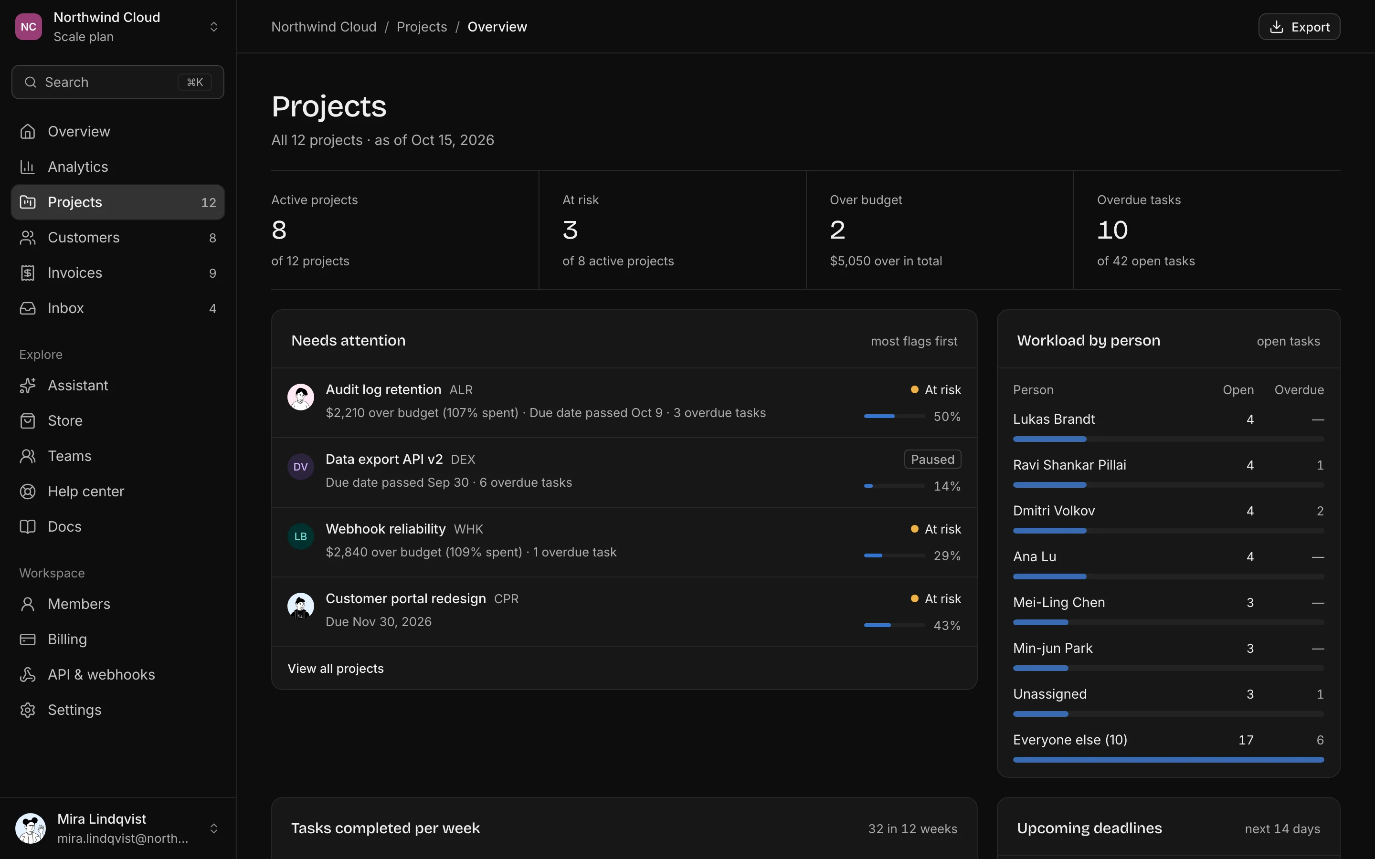
Task: Click the Export button
Action: coord(1299,27)
